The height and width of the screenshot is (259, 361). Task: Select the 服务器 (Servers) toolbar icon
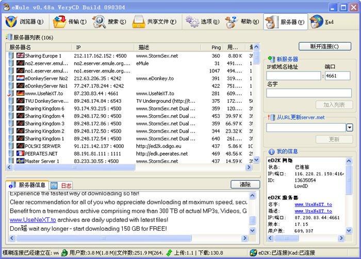coord(272,22)
